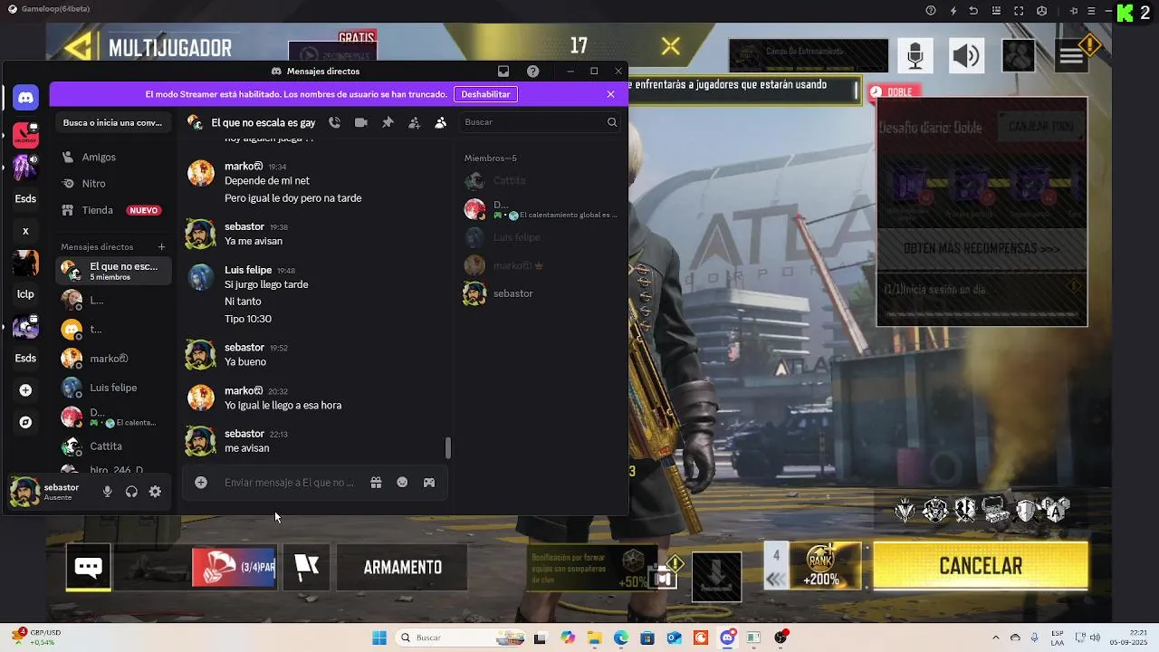This screenshot has width=1159, height=652.
Task: Open Discord user settings gear
Action: [x=155, y=492]
